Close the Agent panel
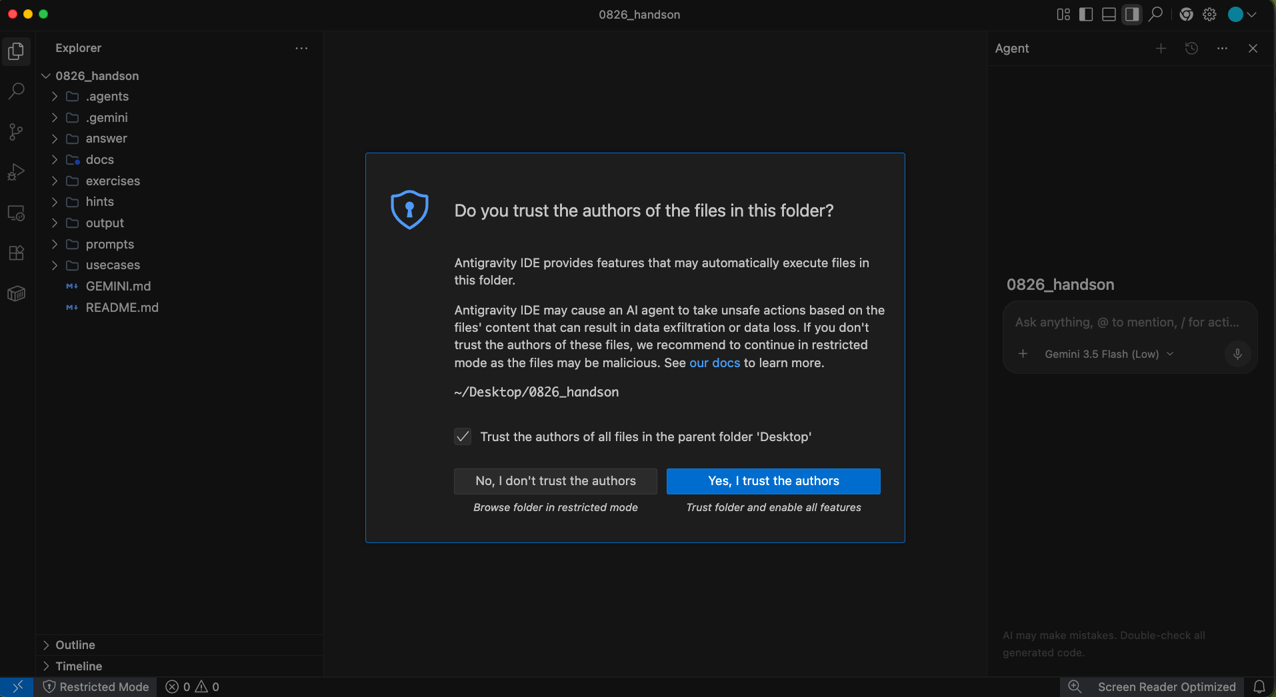Image resolution: width=1276 pixels, height=697 pixels. pyautogui.click(x=1253, y=48)
